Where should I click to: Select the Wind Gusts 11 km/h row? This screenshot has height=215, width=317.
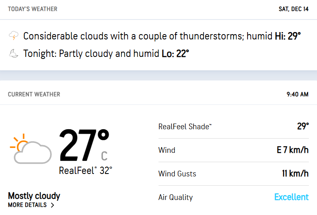(x=234, y=174)
